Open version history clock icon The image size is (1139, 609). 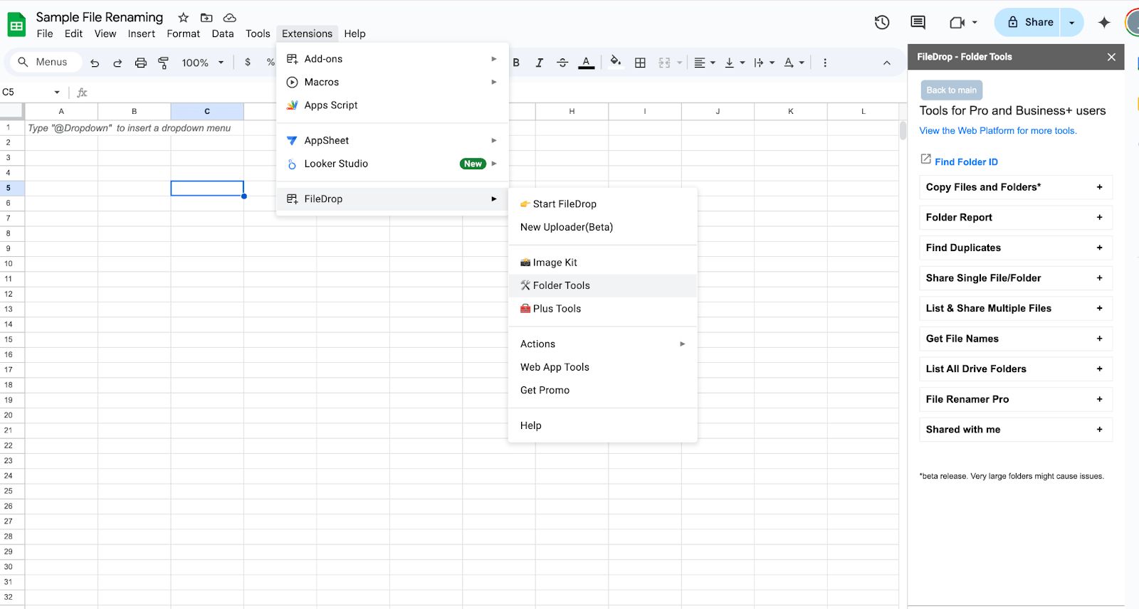pyautogui.click(x=882, y=23)
